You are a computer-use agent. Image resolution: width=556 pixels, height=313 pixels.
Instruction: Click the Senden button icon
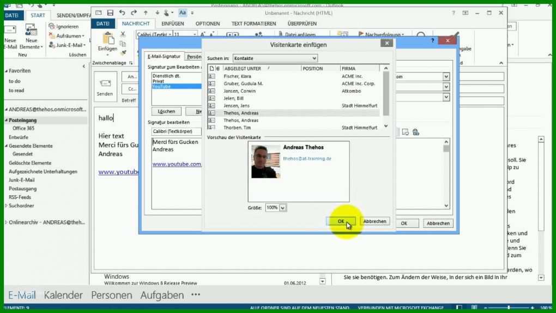105,87
